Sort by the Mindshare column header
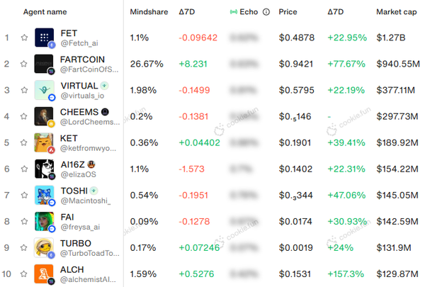Viewport: 425px width, 287px height. (149, 12)
